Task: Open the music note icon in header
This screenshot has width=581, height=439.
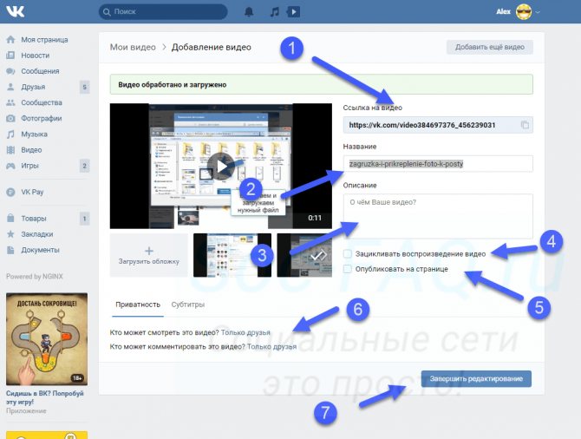Action: click(x=274, y=12)
